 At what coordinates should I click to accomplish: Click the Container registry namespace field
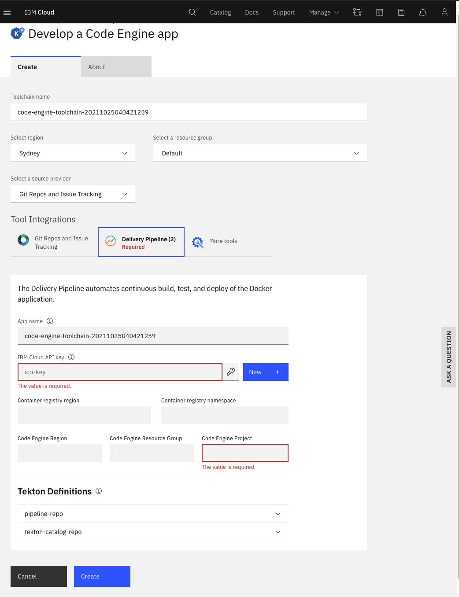tap(225, 415)
